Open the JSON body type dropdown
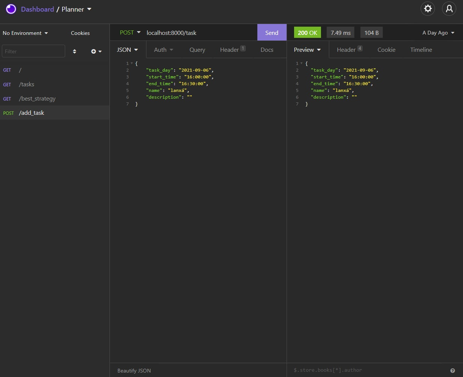 127,49
